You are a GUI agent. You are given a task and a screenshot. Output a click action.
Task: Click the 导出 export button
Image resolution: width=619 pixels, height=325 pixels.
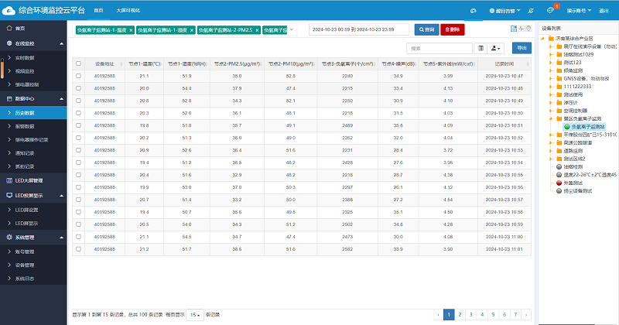point(523,48)
